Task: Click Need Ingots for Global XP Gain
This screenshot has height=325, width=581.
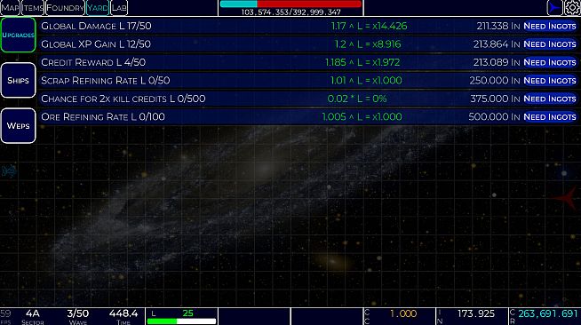Action: point(550,44)
